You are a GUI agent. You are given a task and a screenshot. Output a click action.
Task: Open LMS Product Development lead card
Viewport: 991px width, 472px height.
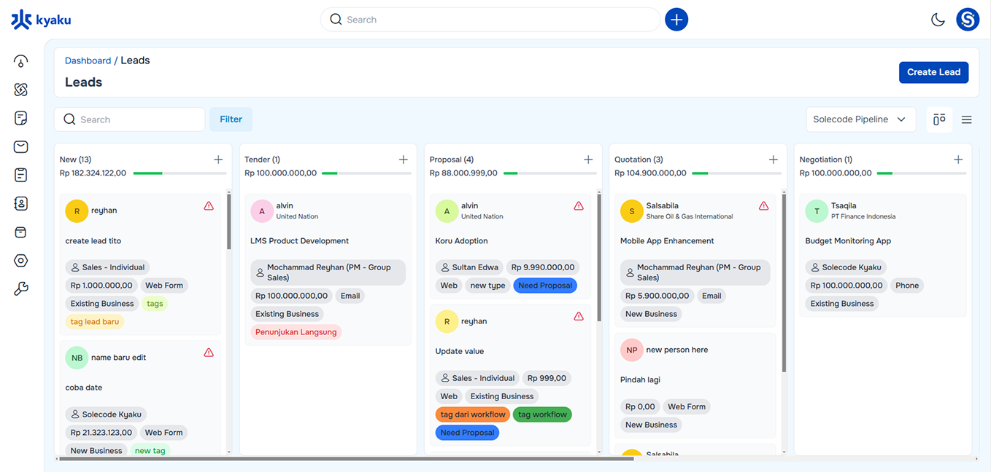(x=328, y=270)
